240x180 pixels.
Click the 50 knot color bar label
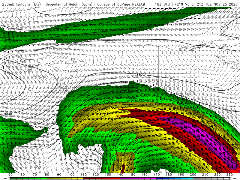point(10,175)
